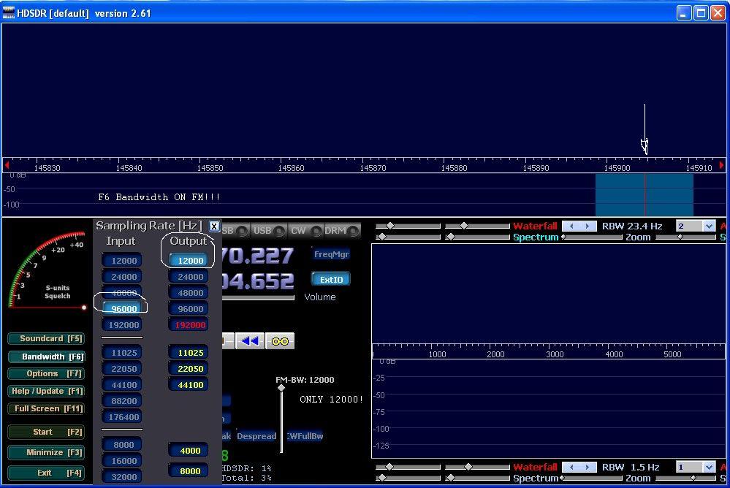
Task: Click the yellow loop playback icon
Action: pos(280,341)
